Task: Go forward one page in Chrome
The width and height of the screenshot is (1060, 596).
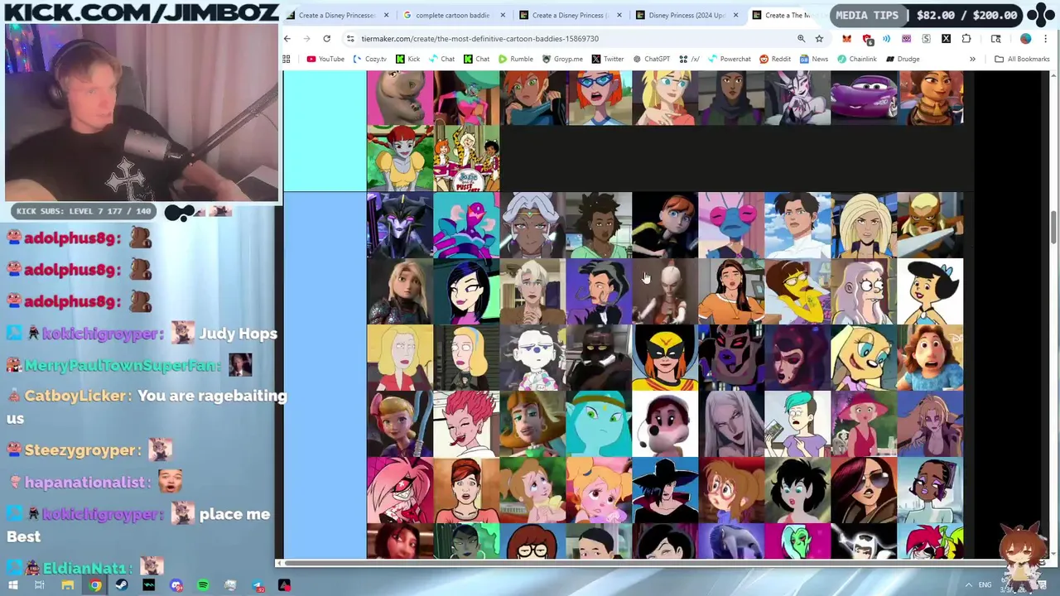Action: [306, 39]
